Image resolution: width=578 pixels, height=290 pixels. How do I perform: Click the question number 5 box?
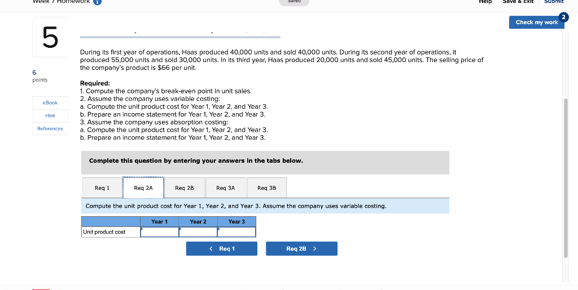click(50, 37)
